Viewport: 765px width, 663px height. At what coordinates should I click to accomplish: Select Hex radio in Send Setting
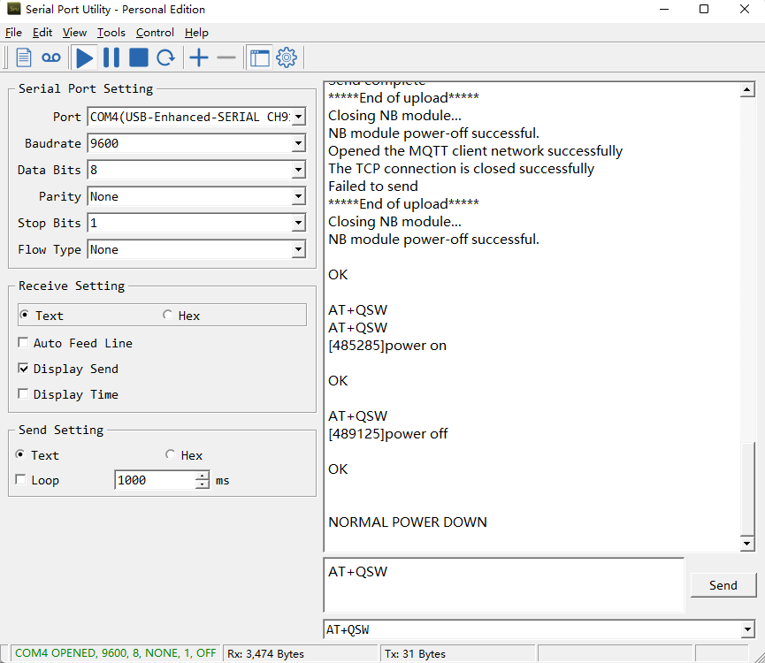(170, 454)
